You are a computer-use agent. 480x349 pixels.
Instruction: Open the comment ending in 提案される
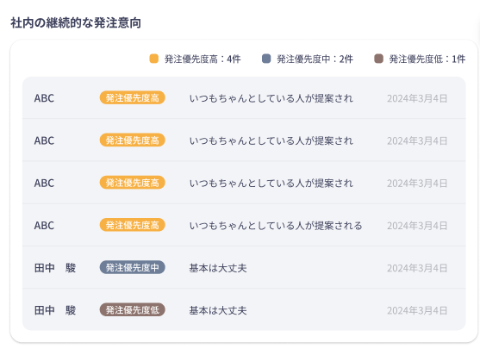coord(276,226)
